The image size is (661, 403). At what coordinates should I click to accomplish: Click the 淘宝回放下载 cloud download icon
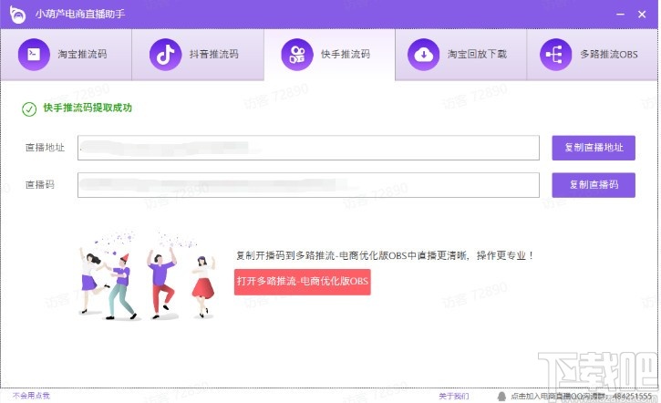point(424,55)
